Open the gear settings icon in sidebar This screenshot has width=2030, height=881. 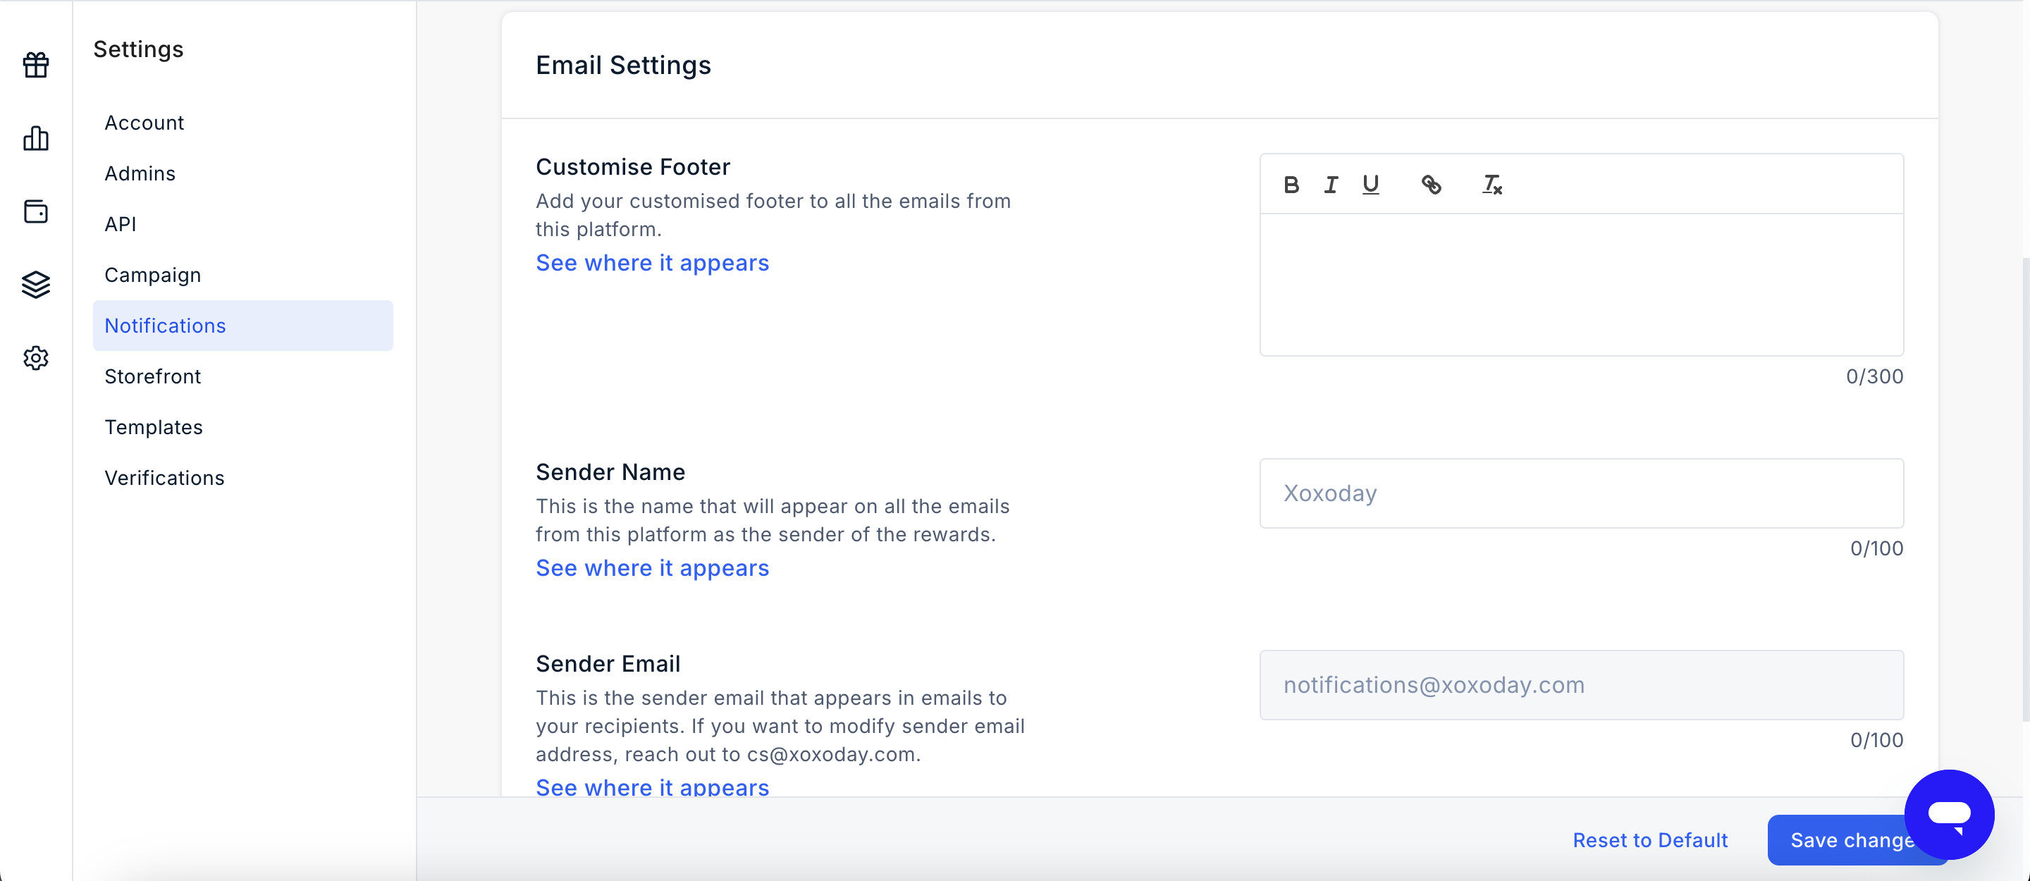[36, 358]
